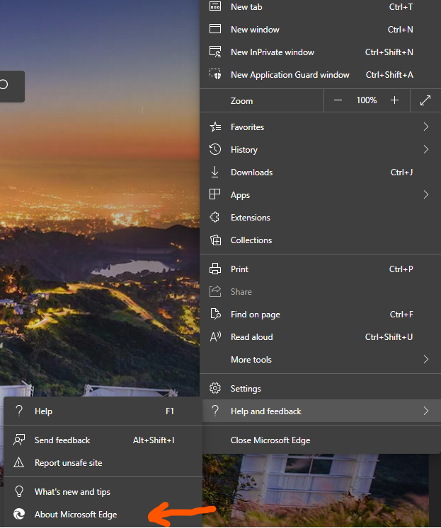Open What's new and tips

pos(72,492)
